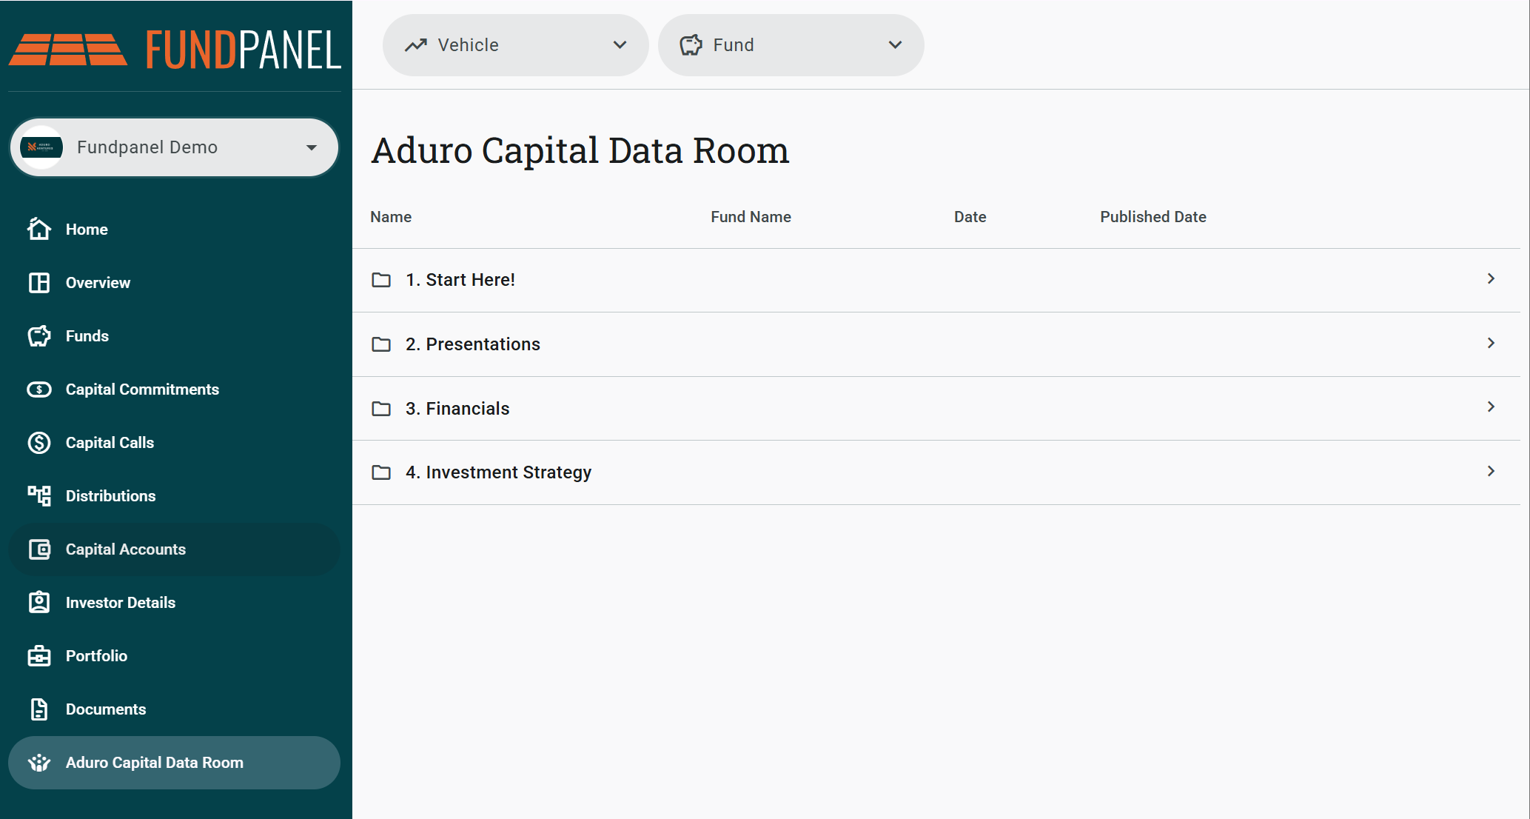The width and height of the screenshot is (1530, 819).
Task: Click the Funds piggy bank icon
Action: click(x=39, y=335)
